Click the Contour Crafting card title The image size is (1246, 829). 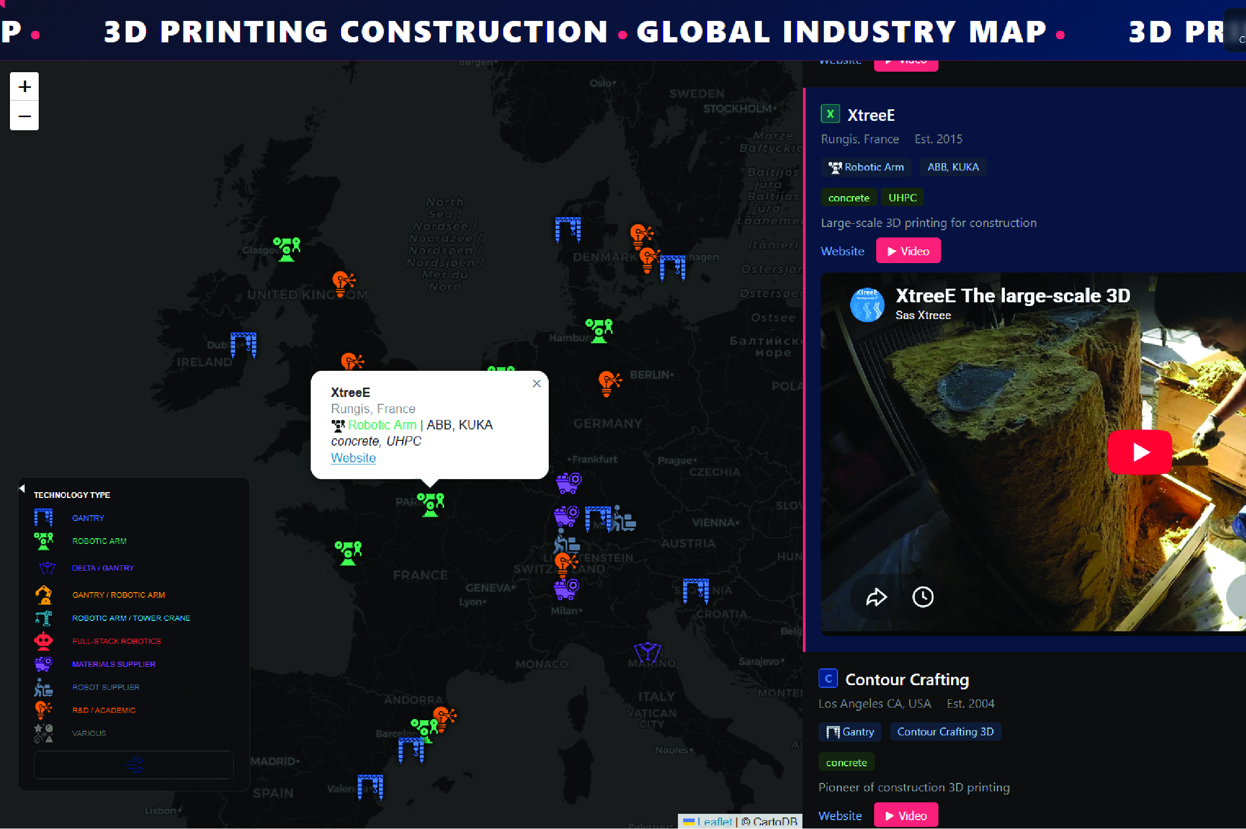[x=907, y=680]
